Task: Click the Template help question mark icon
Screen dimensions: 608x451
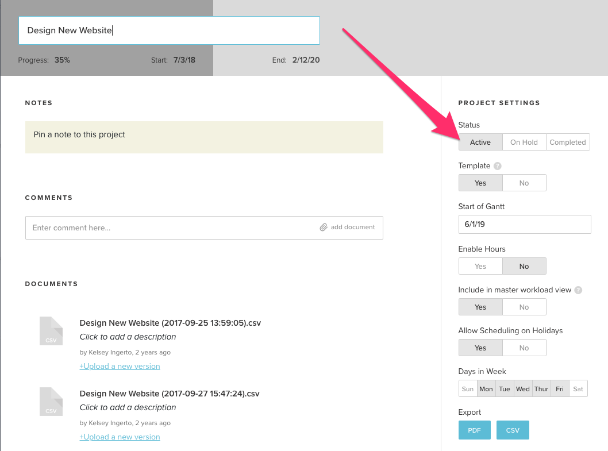Action: [498, 166]
